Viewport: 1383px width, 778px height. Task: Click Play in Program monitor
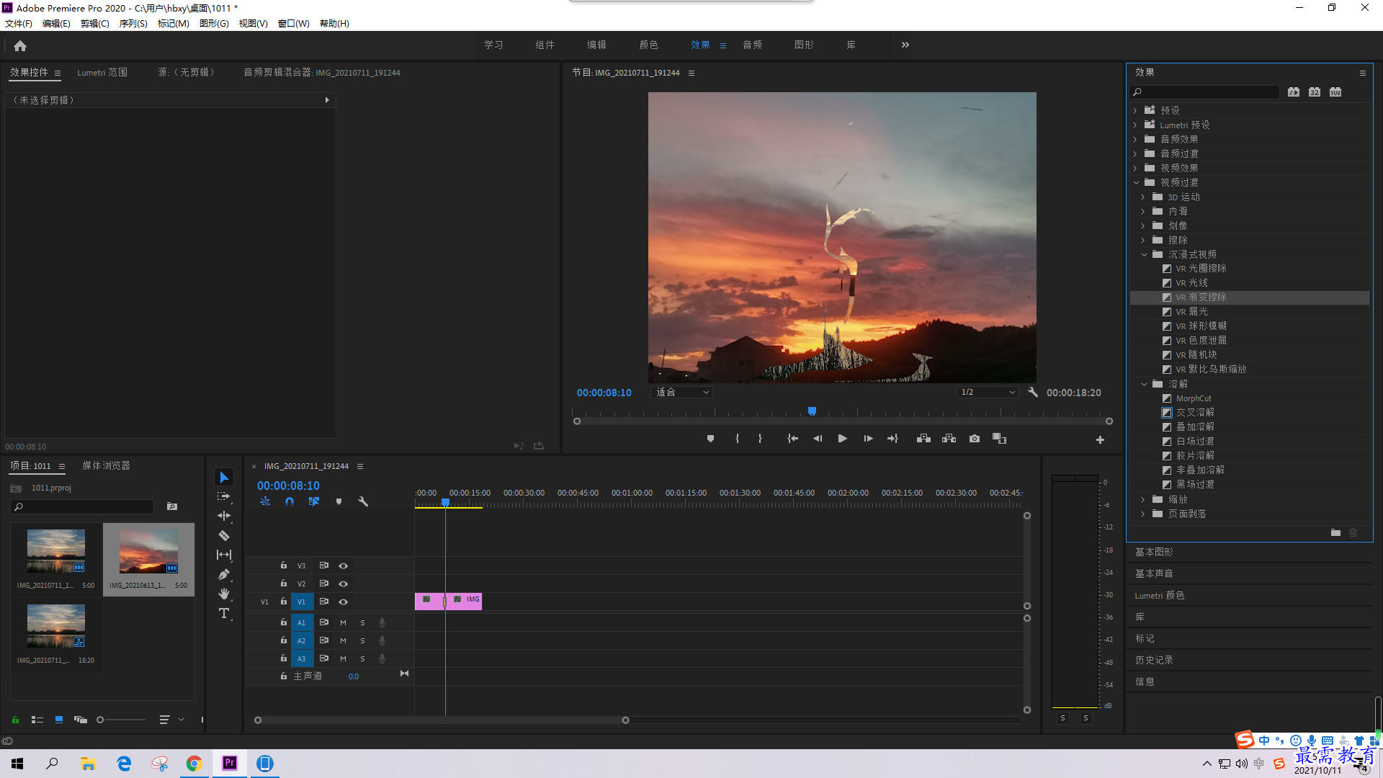click(x=842, y=439)
